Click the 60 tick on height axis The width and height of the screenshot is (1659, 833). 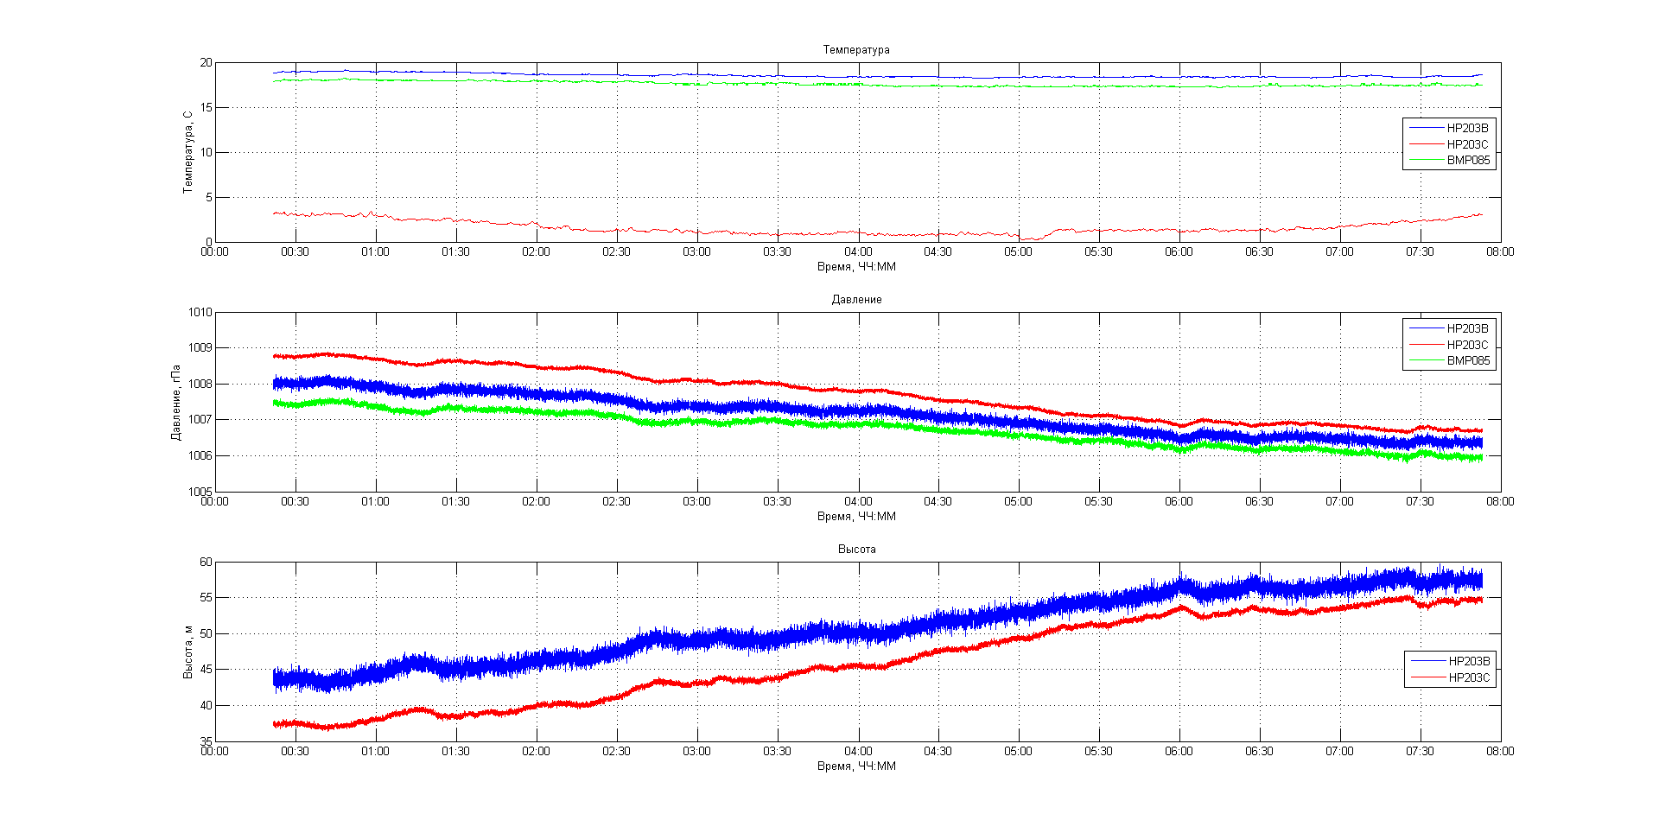tap(206, 563)
